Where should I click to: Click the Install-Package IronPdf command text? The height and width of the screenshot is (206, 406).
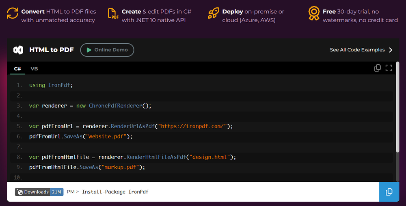pyautogui.click(x=115, y=192)
